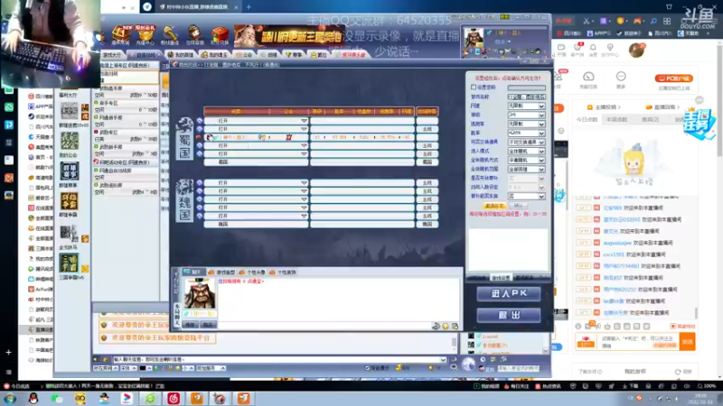
Task: Enable the 设置密码 checkbox
Action: (474, 87)
